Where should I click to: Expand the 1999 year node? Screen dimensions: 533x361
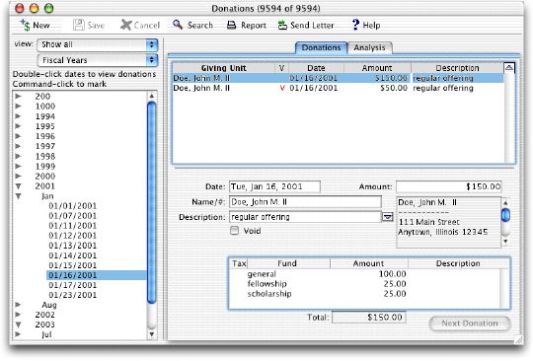19,166
